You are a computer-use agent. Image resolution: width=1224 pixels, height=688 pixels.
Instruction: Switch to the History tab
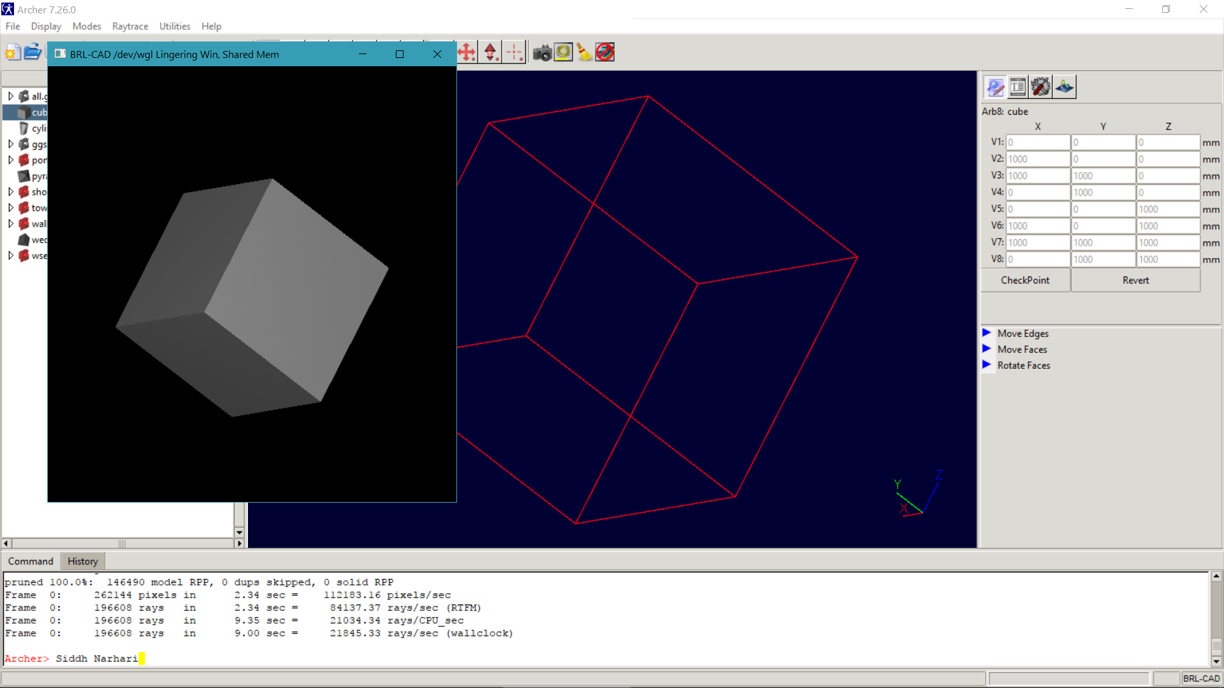coord(83,561)
